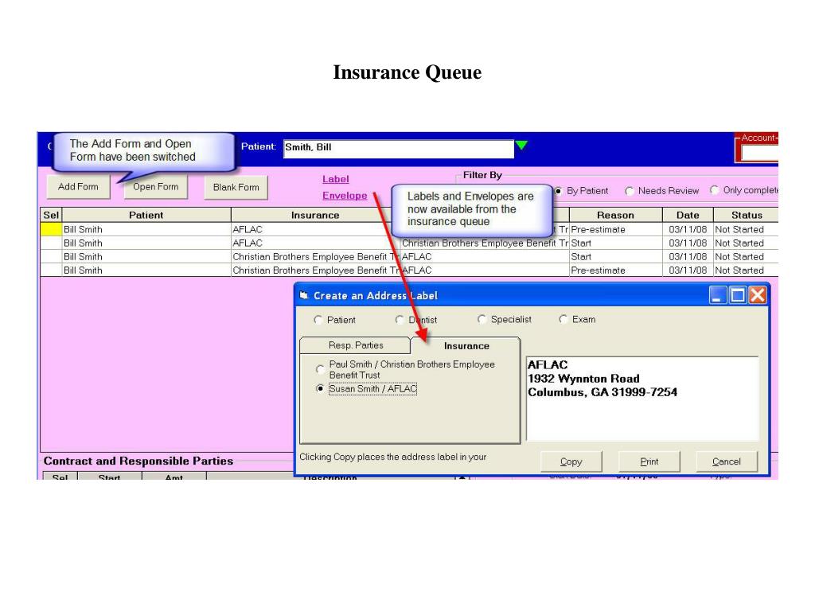Close the Create an Address Label window

758,295
